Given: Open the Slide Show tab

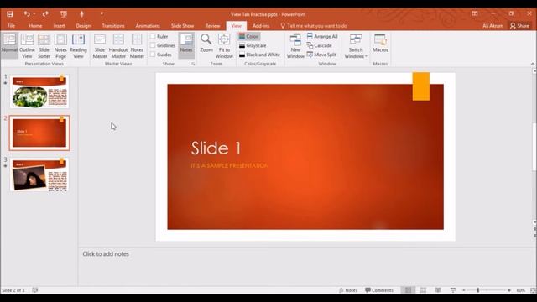Looking at the screenshot, I should (182, 26).
